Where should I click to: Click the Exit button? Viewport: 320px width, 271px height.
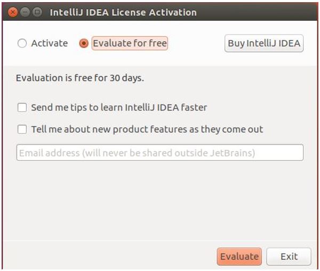(289, 257)
